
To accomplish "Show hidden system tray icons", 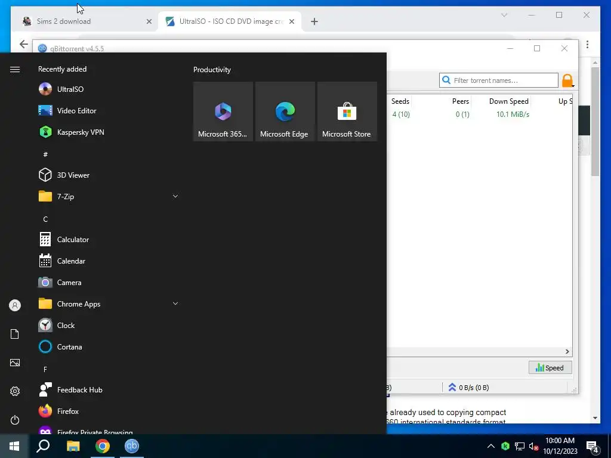I will (491, 446).
